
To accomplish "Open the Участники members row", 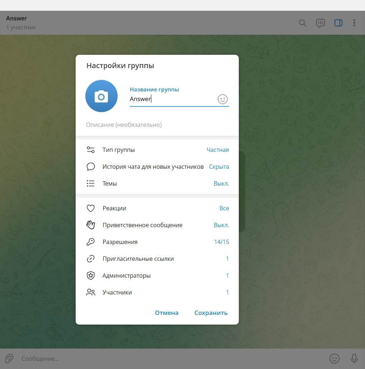I will point(157,292).
